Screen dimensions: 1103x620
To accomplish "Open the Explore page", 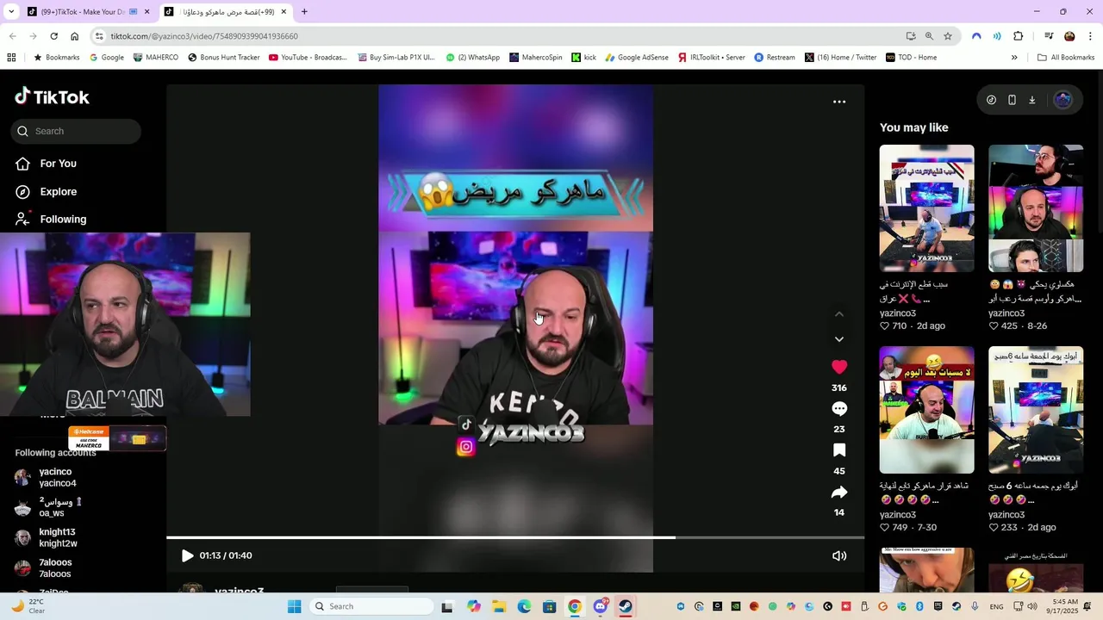I will click(46, 192).
